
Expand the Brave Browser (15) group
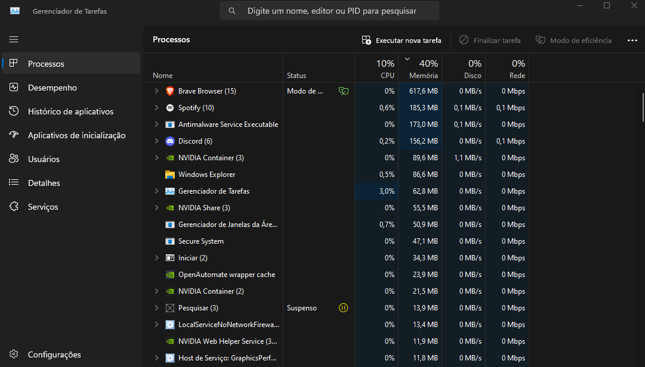[156, 91]
